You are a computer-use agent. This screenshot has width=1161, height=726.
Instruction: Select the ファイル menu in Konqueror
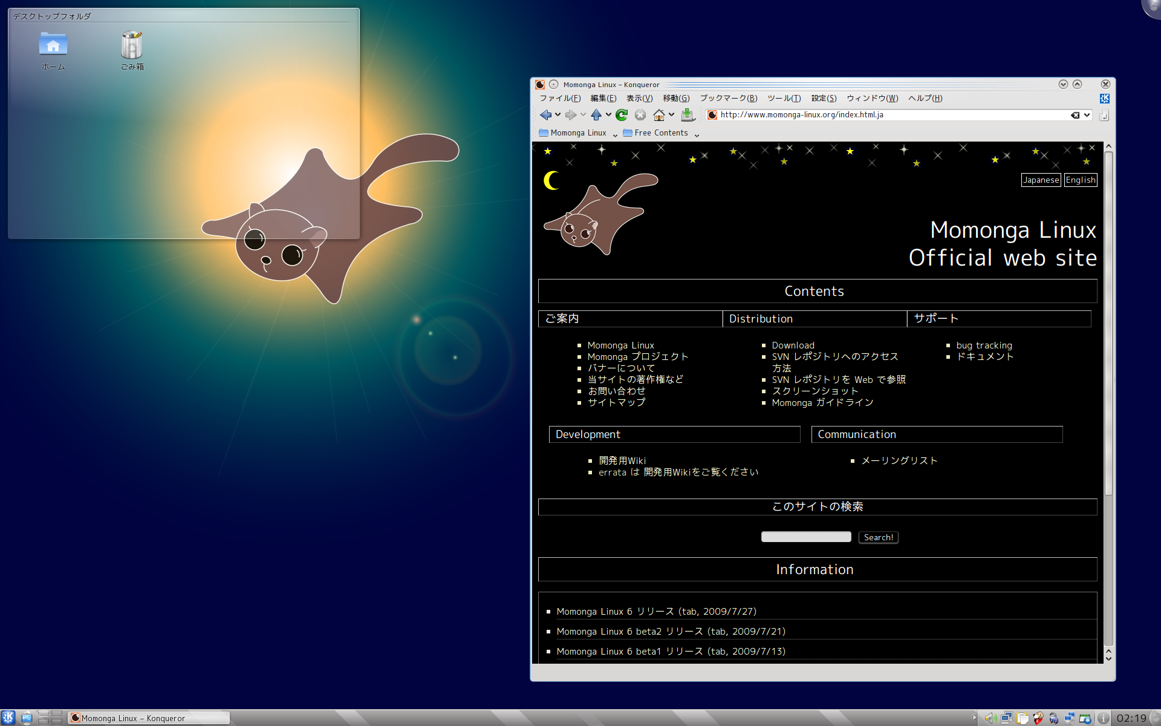coord(559,98)
